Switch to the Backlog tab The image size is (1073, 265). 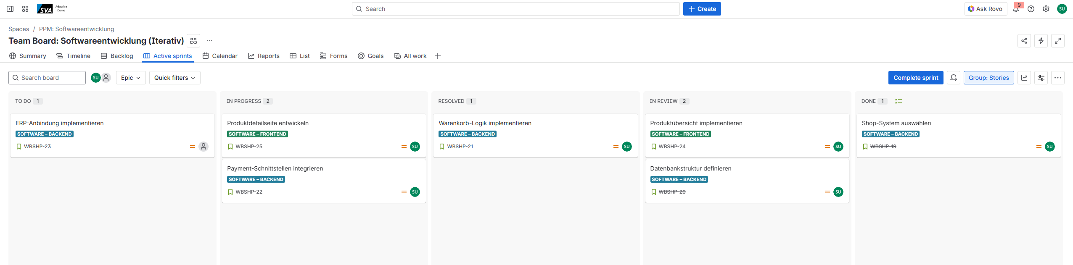click(117, 56)
